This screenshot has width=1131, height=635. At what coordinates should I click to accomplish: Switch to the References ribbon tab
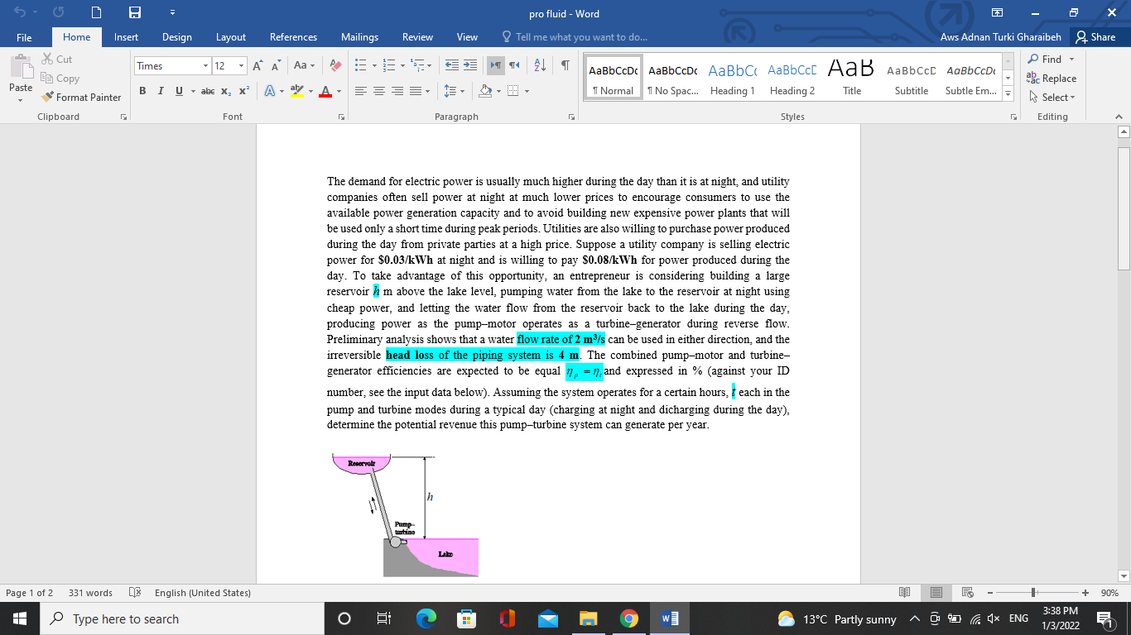coord(293,37)
